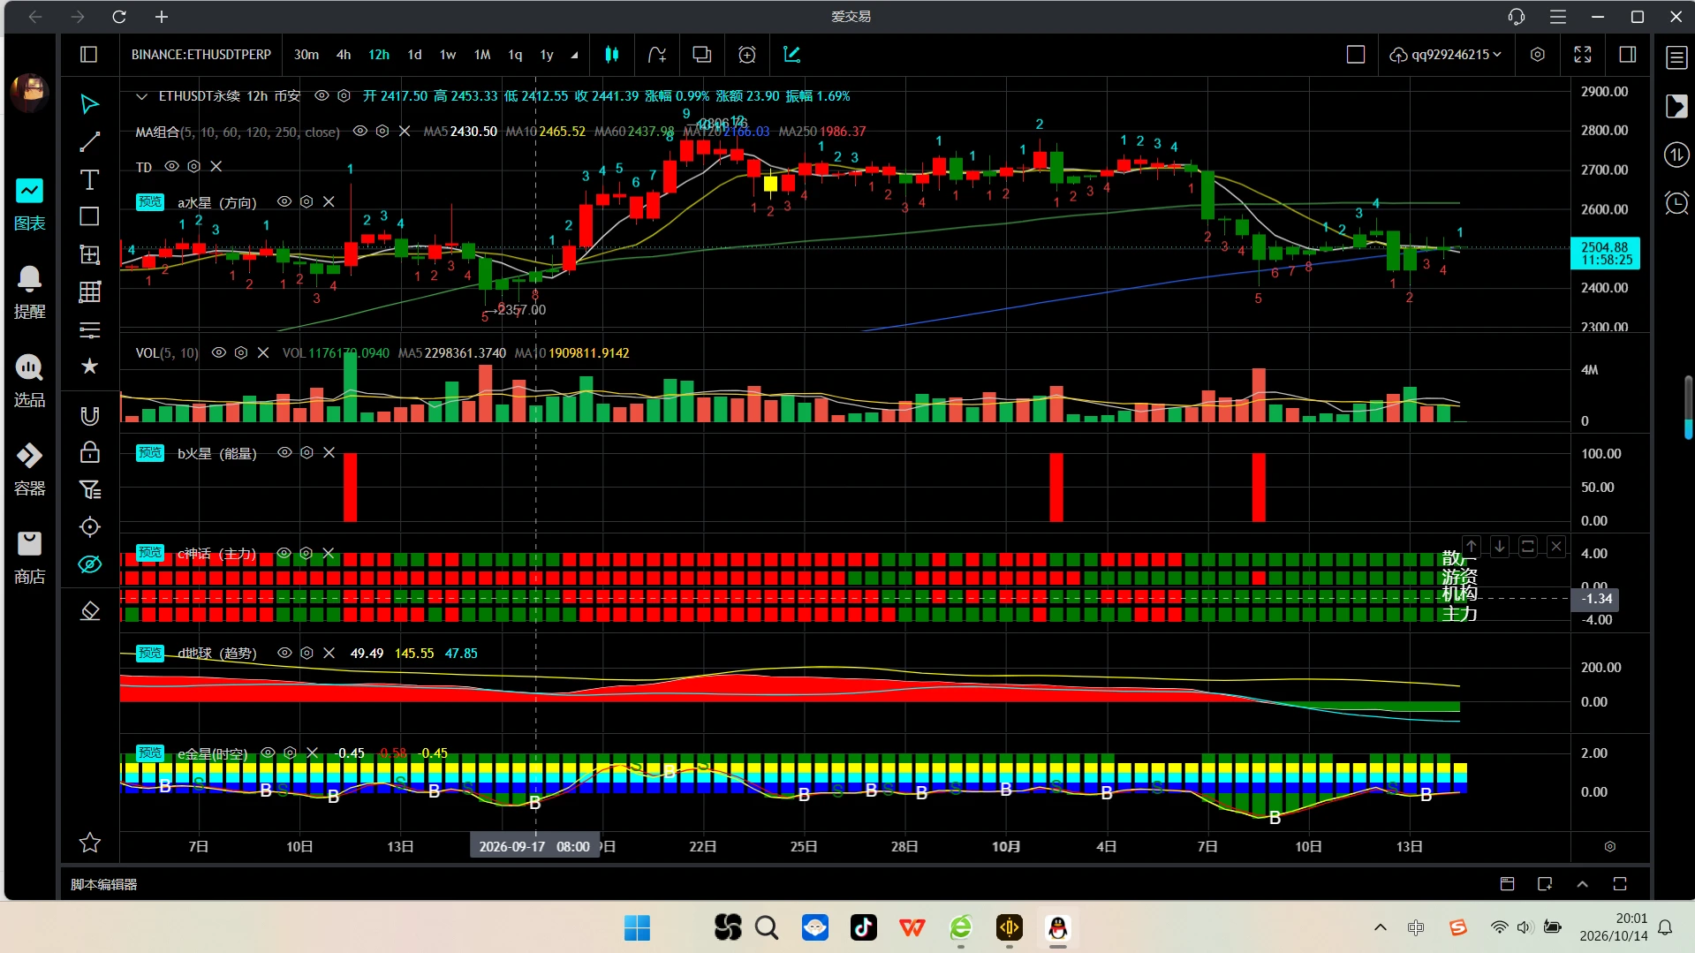Remove the a水星 indicator with X
This screenshot has height=953, width=1695.
[329, 201]
